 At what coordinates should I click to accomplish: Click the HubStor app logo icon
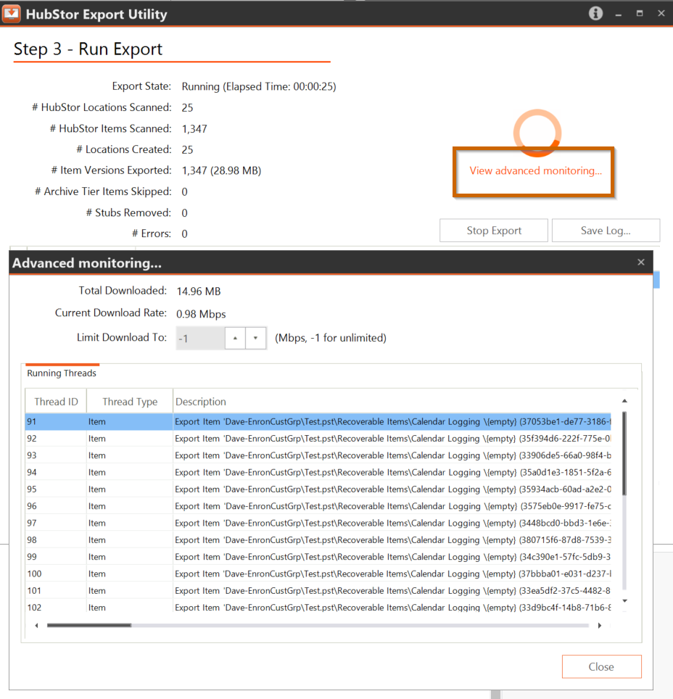[x=11, y=13]
